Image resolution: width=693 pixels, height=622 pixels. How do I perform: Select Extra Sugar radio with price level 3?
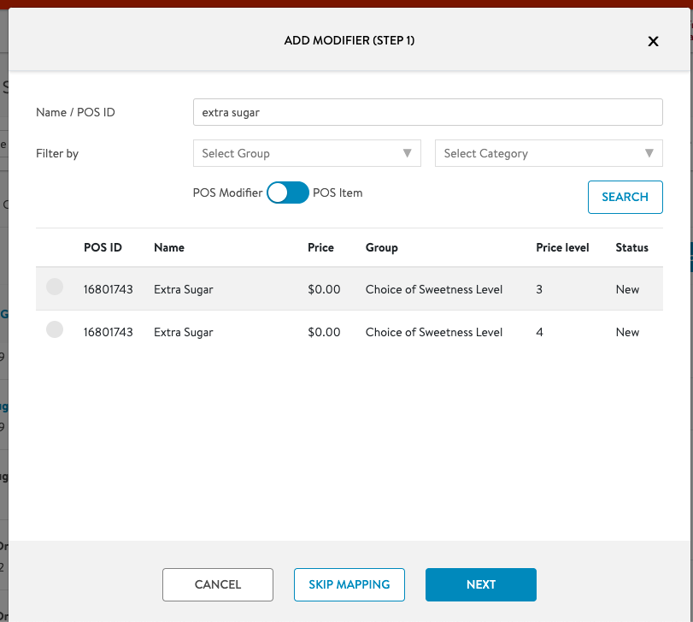[x=55, y=288]
